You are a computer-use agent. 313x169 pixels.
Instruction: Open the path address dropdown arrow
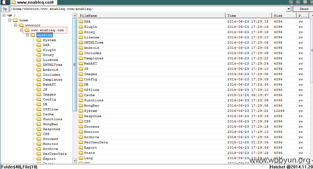[x=289, y=9]
